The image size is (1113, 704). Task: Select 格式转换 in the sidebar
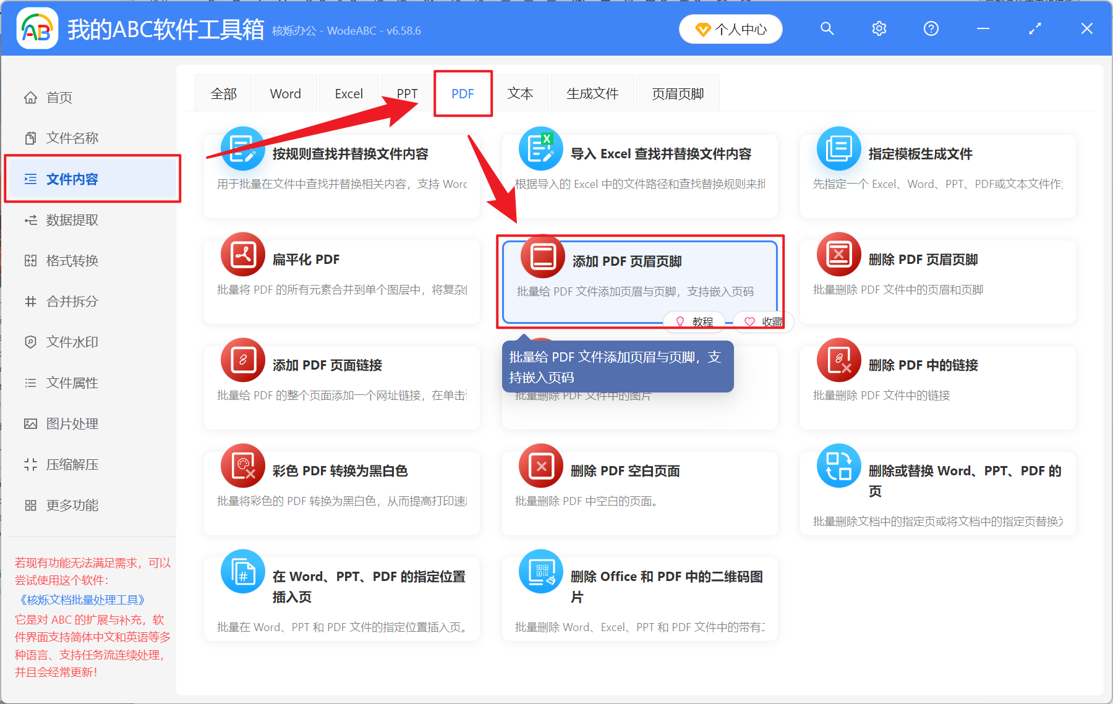pos(70,260)
